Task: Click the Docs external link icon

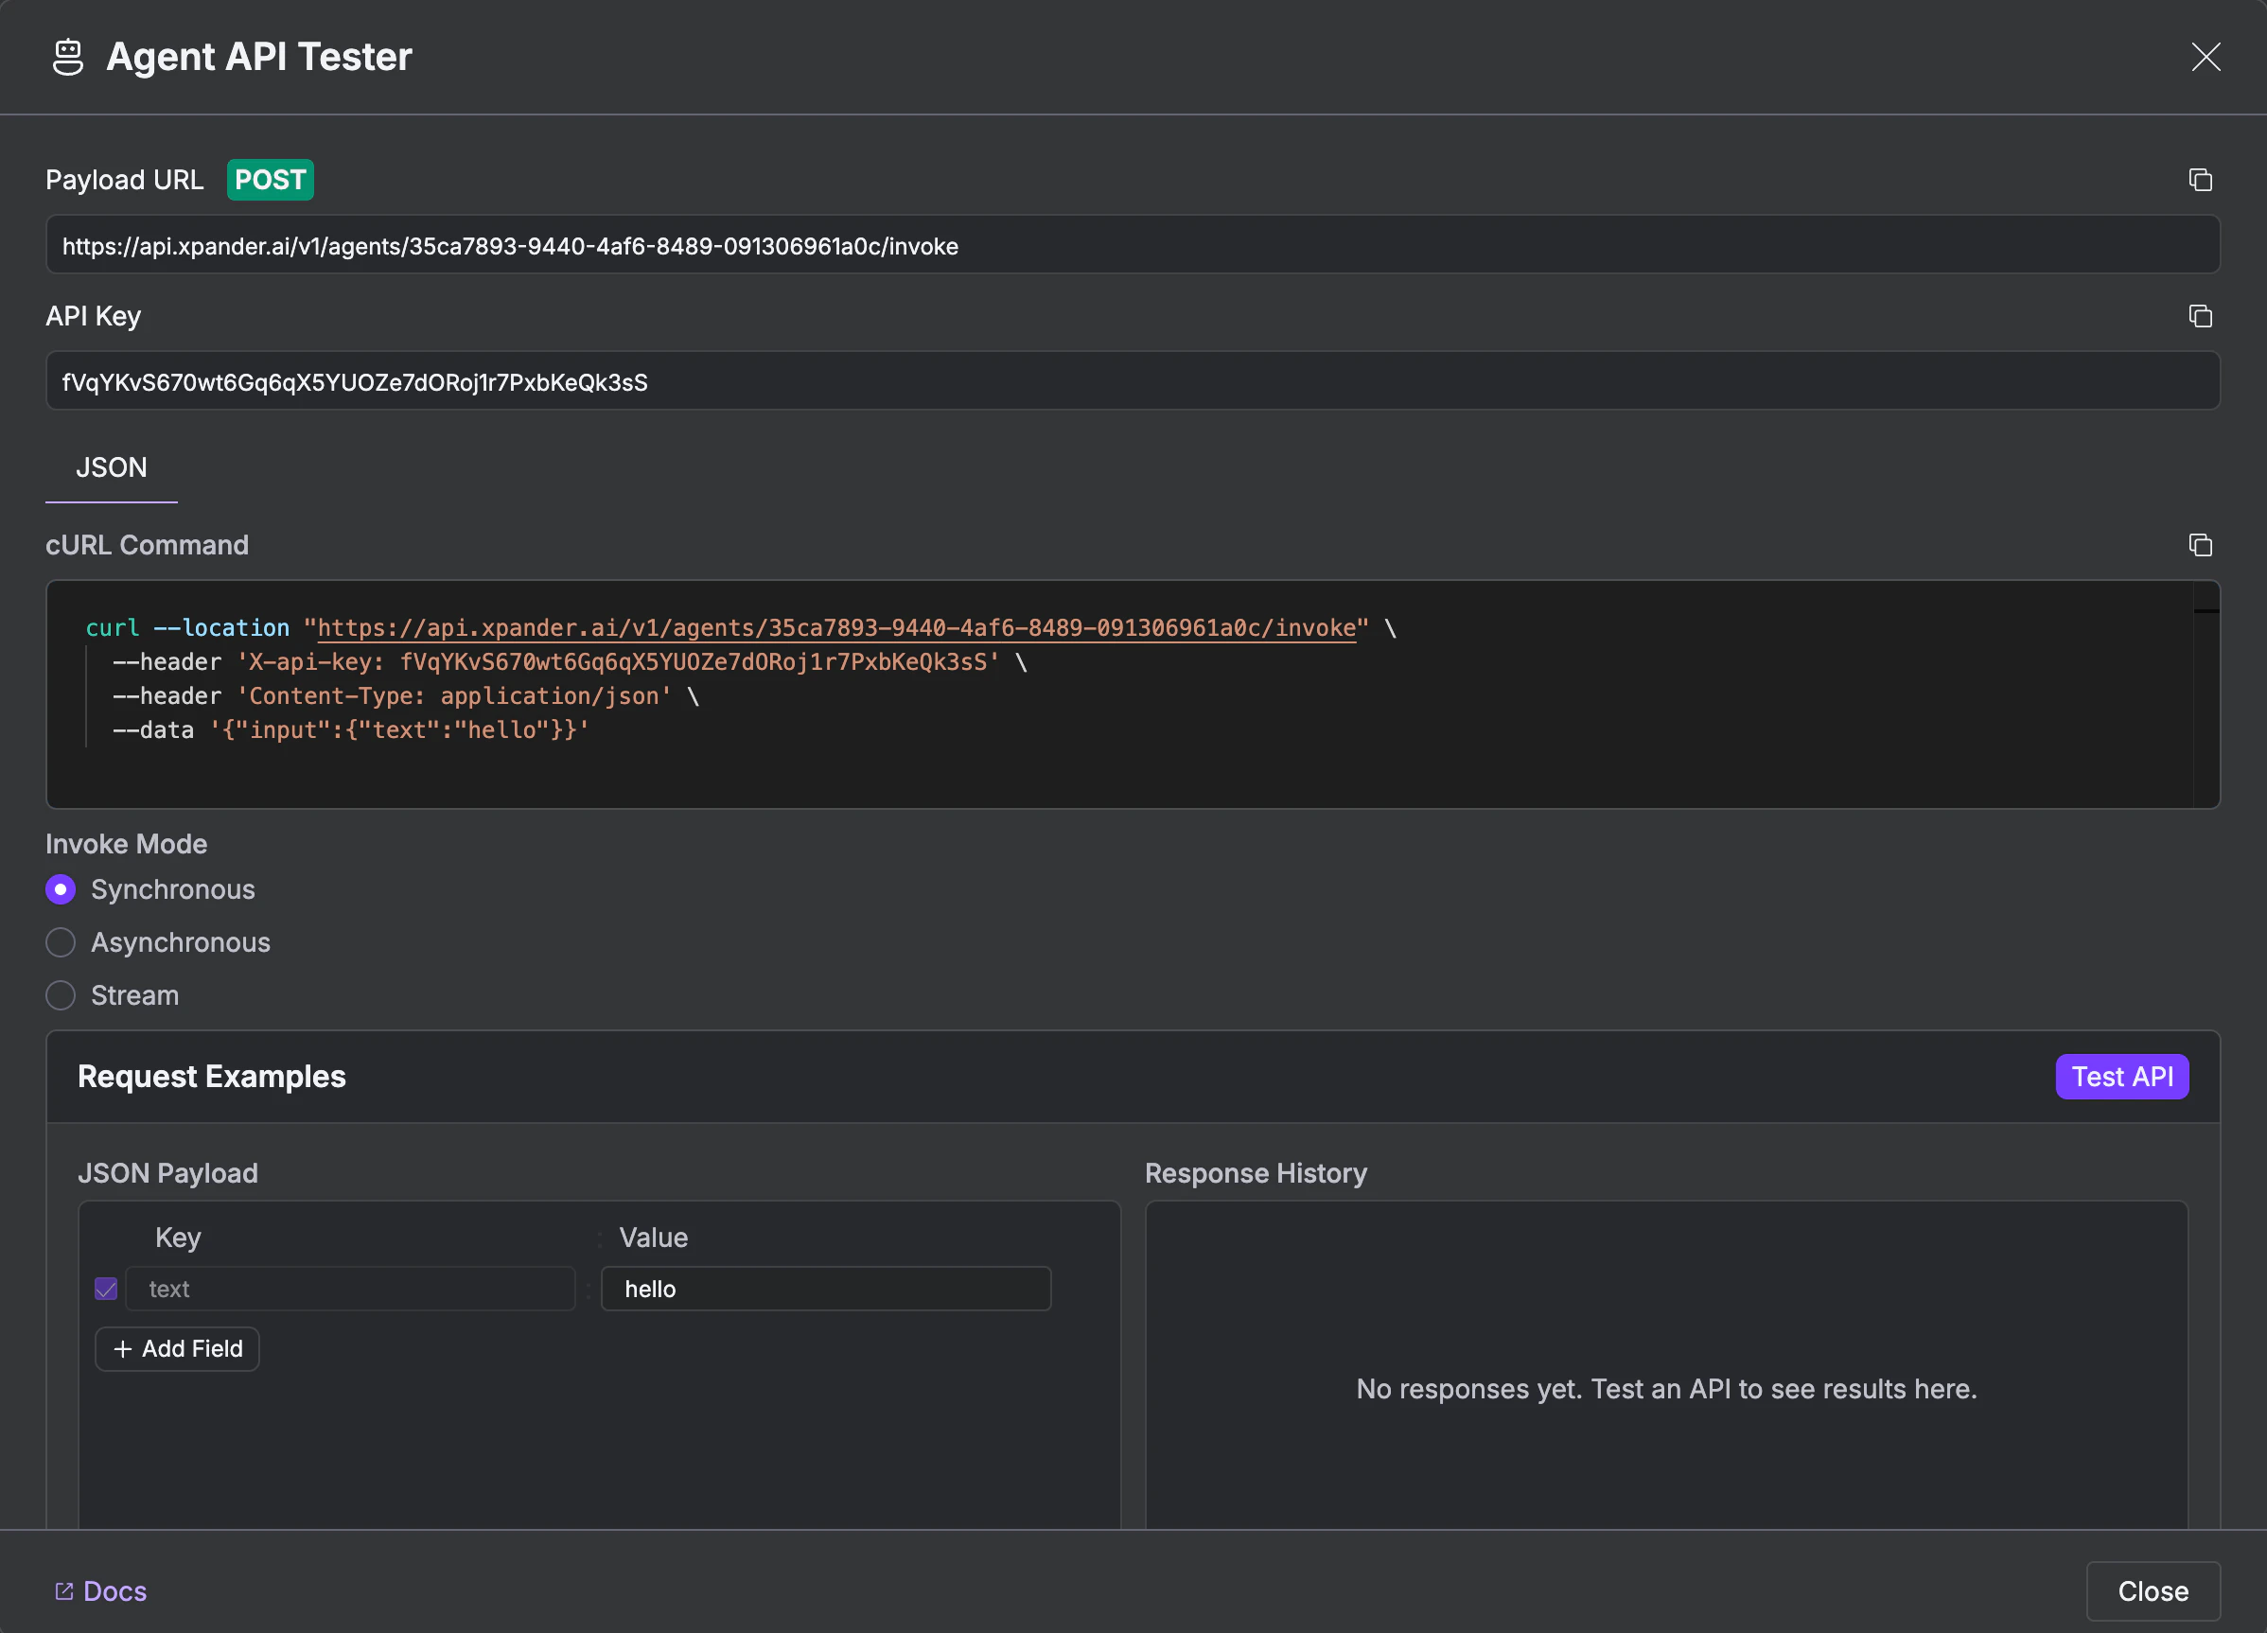Action: pos(64,1590)
